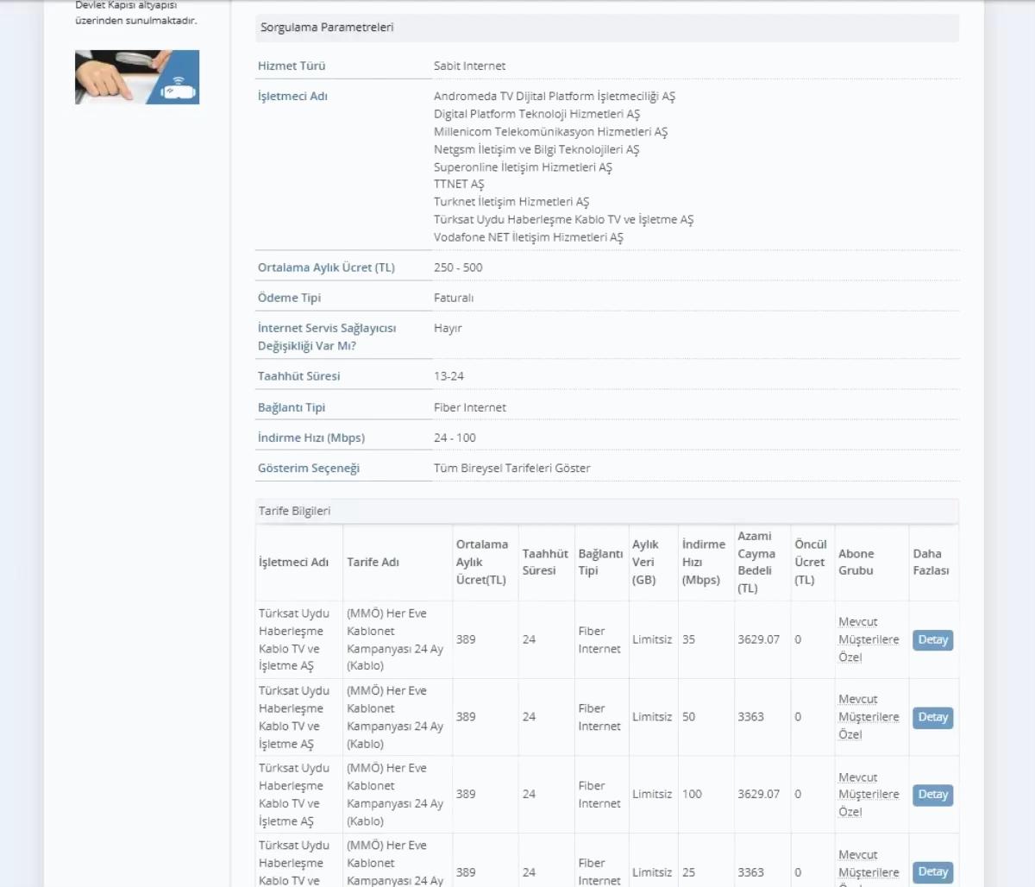1035x887 pixels.
Task: Open Detay for the 25 Mbps tariff
Action: coord(932,872)
